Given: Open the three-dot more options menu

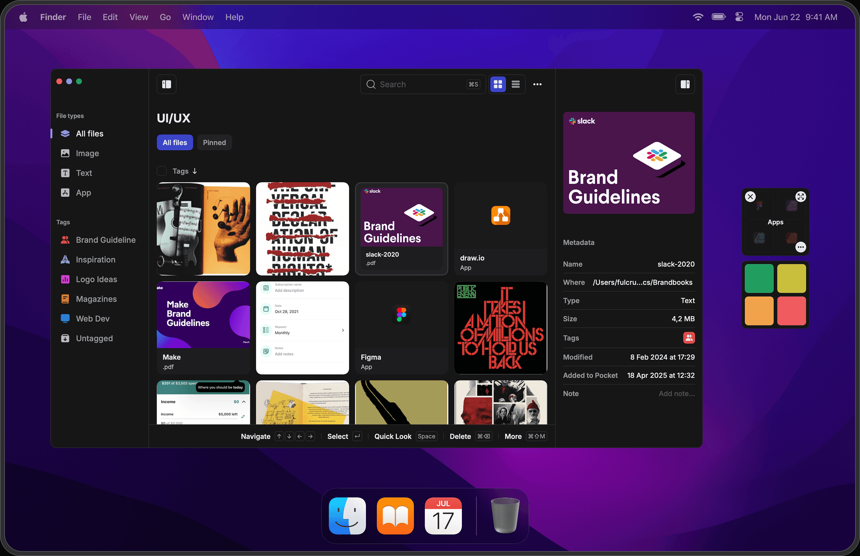Looking at the screenshot, I should click(x=537, y=84).
